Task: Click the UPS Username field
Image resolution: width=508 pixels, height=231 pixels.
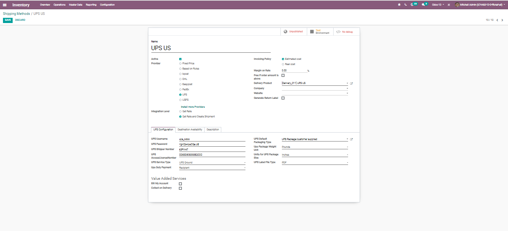Action: pyautogui.click(x=212, y=139)
